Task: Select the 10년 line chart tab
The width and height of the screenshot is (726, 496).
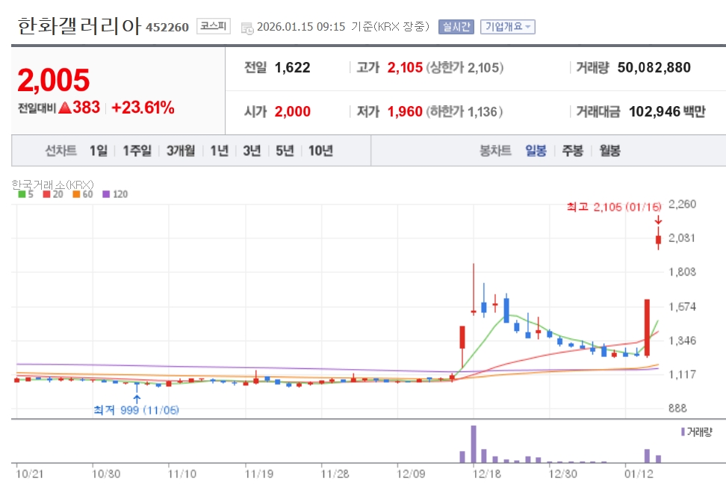Action: pos(321,150)
